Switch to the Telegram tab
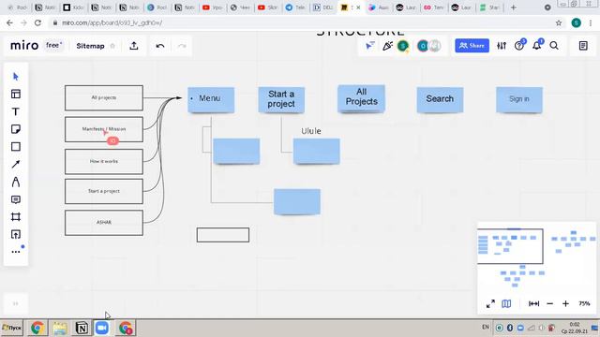Screen dimensions: 600x337 point(296,7)
